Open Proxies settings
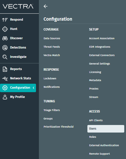 (x=94, y=89)
